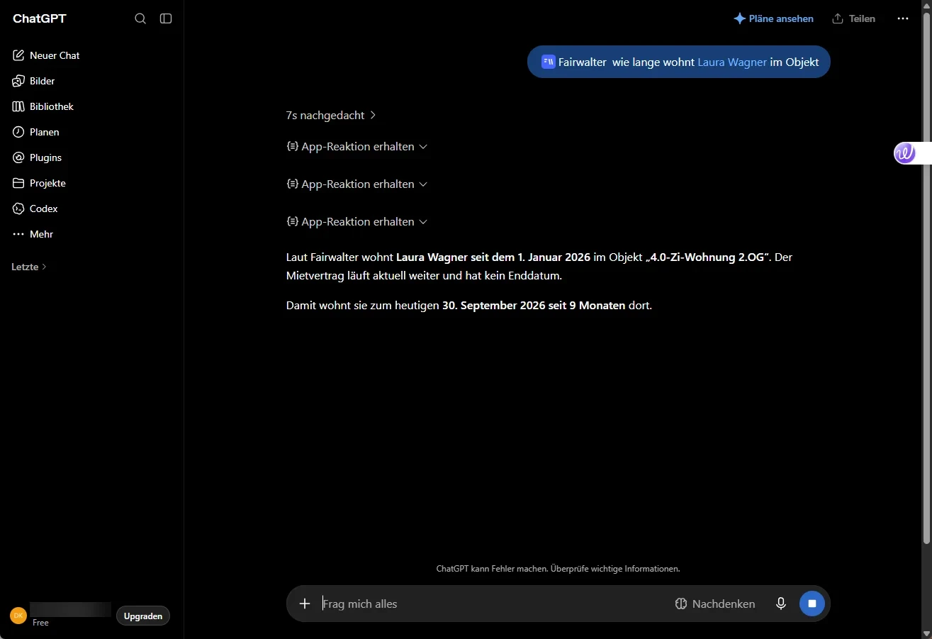The height and width of the screenshot is (639, 932).
Task: Click the 'ChatGPT kann Fehler machen' notice
Action: [558, 569]
